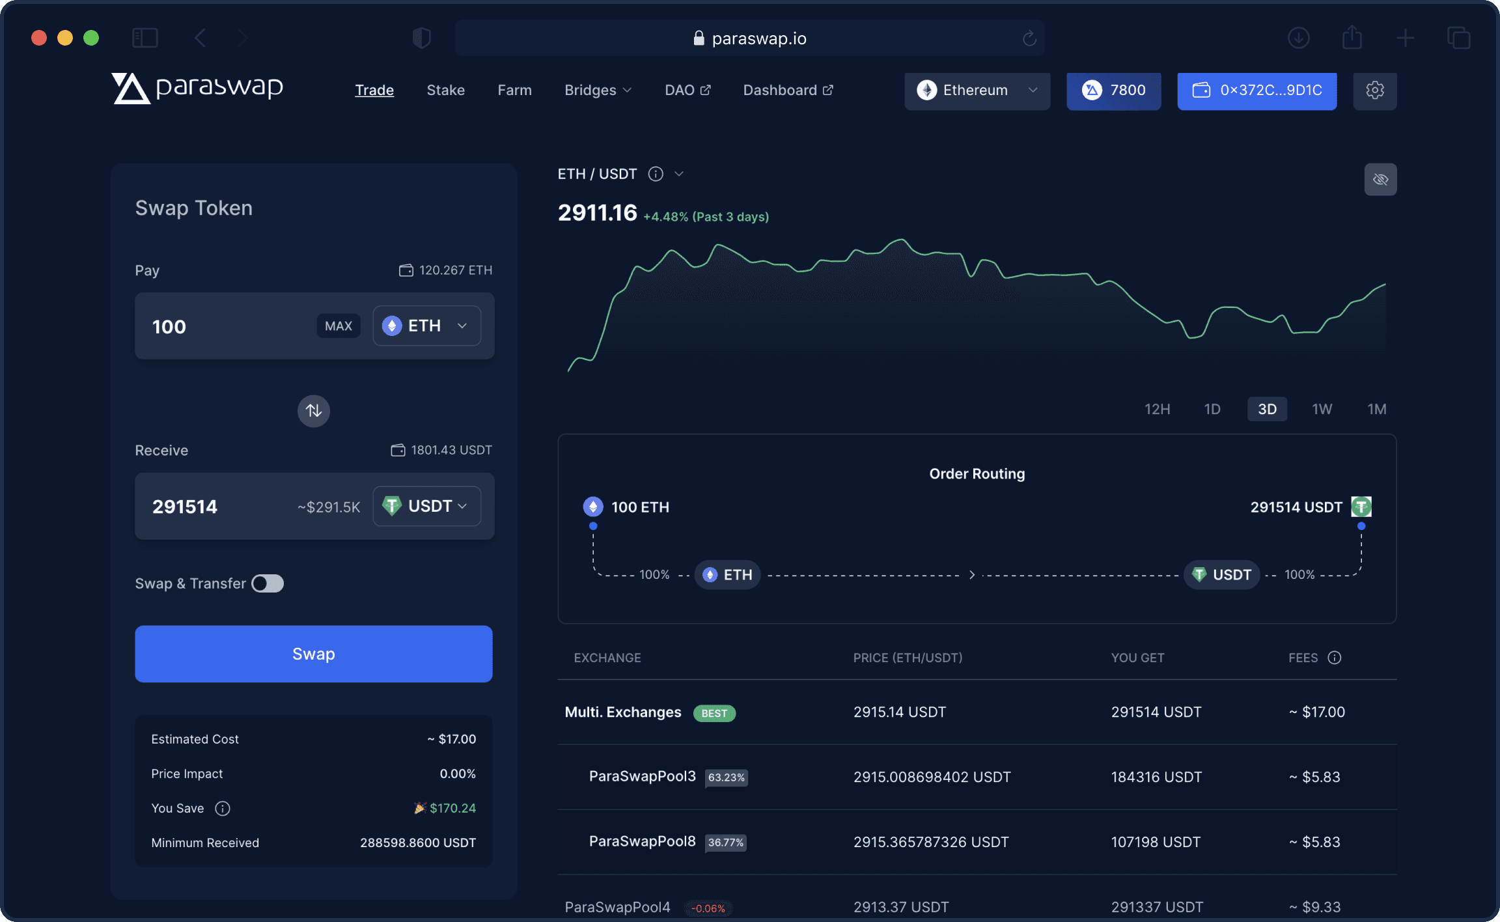The height and width of the screenshot is (922, 1500).
Task: Click the browser share icon
Action: tap(1352, 38)
